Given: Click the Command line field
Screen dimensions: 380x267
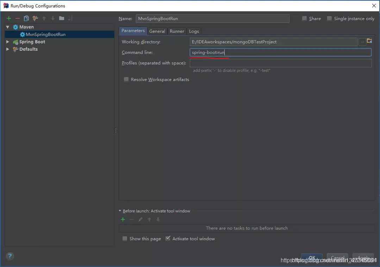Looking at the screenshot, I should (281, 52).
